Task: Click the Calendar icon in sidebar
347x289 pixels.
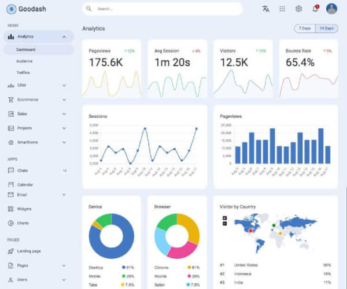Action: coord(11,184)
